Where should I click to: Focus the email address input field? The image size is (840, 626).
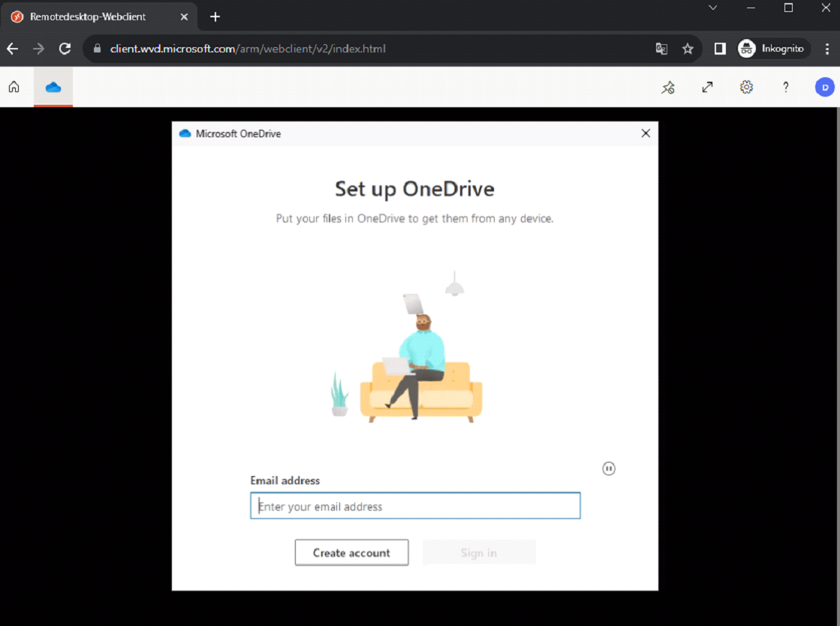415,505
